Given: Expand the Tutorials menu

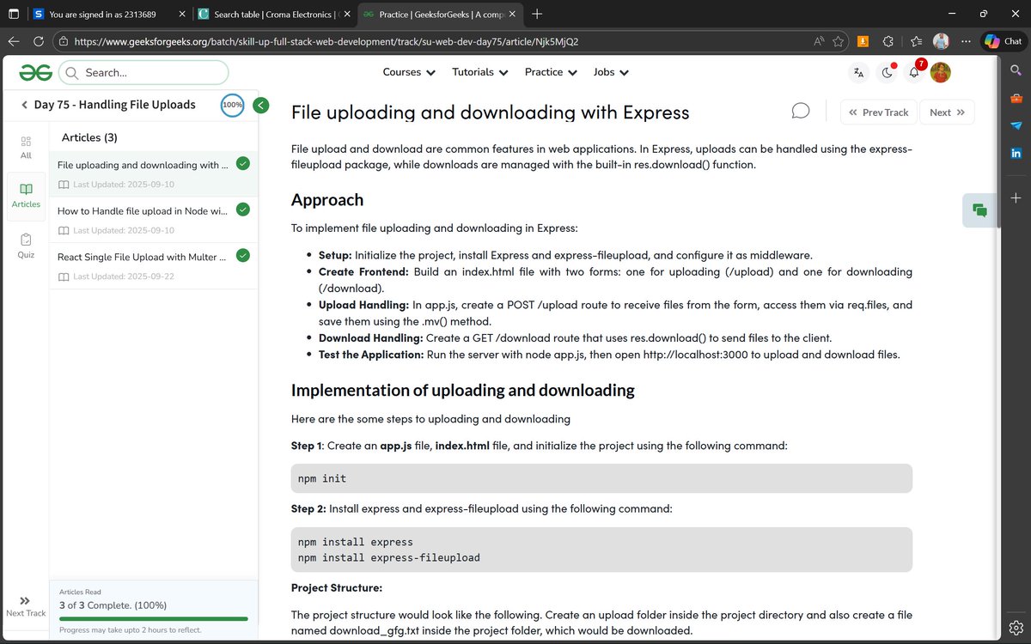Looking at the screenshot, I should [479, 72].
